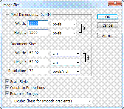124x109 pixels.
Task: Open the Auto... resolution dialog
Action: (x=108, y=36)
